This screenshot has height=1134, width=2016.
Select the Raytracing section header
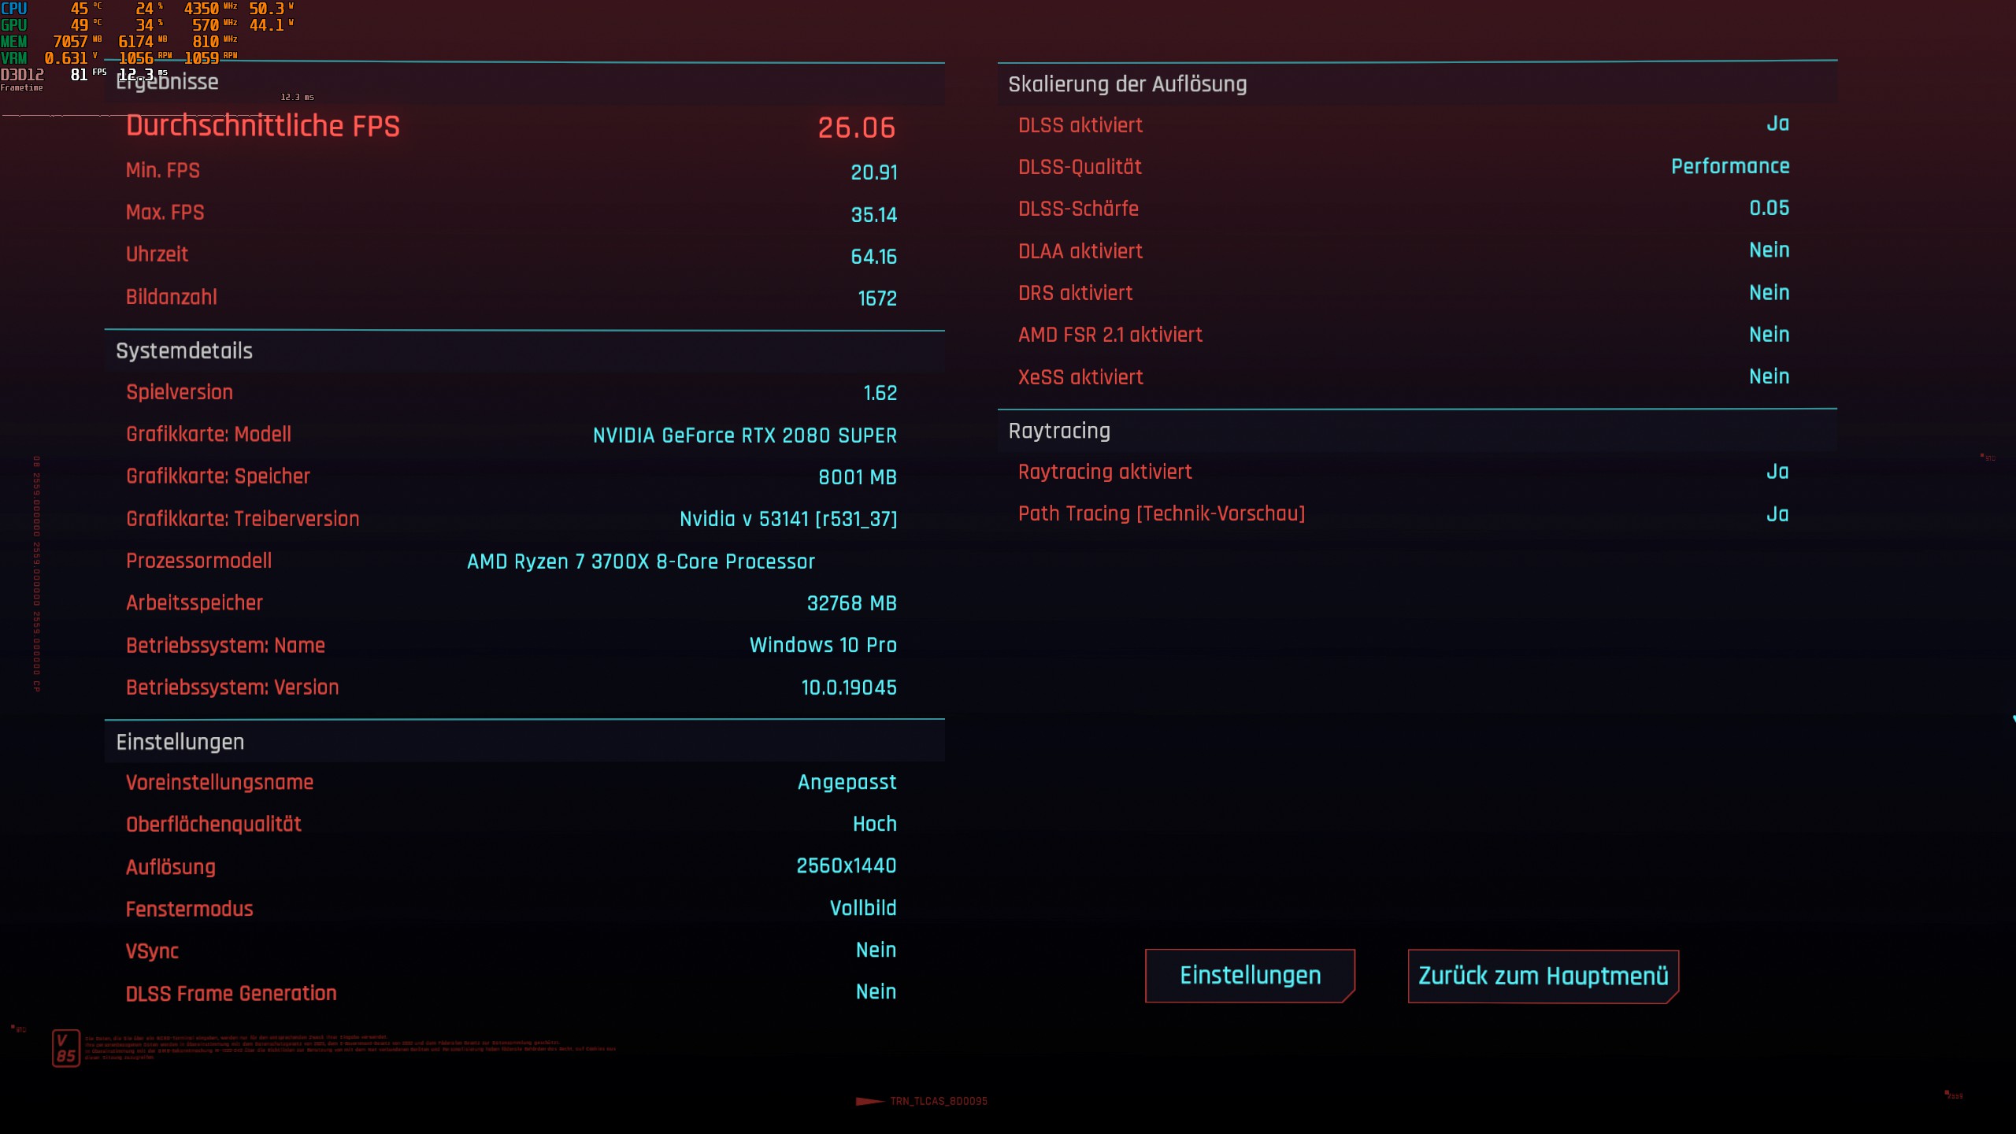1059,432
